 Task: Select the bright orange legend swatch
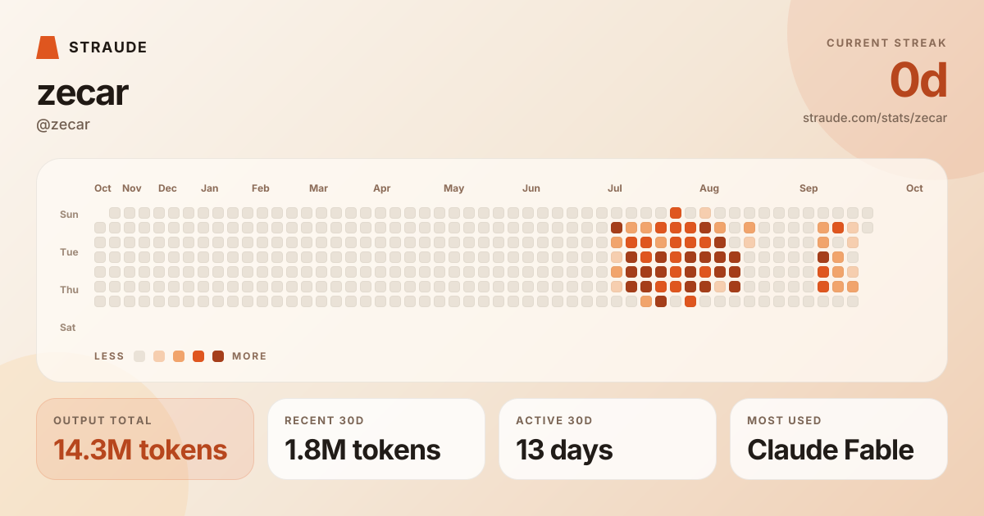point(198,356)
